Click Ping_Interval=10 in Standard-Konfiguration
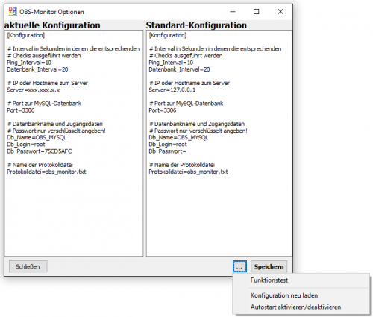This screenshot has height=317, width=373. (171, 63)
